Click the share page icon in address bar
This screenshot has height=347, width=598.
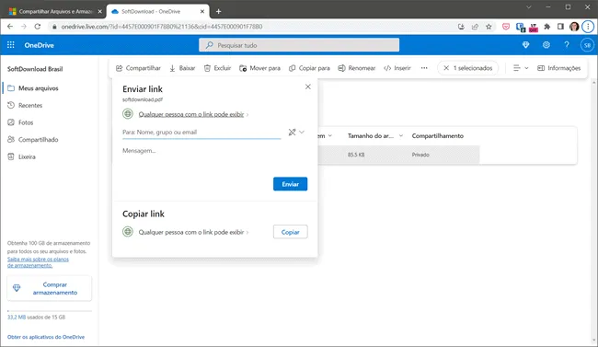475,27
